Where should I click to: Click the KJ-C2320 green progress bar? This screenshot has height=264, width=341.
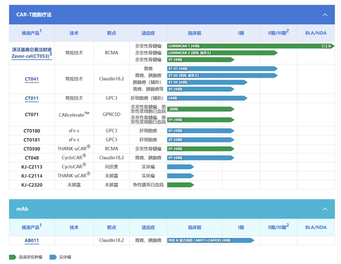pyautogui.click(x=181, y=185)
